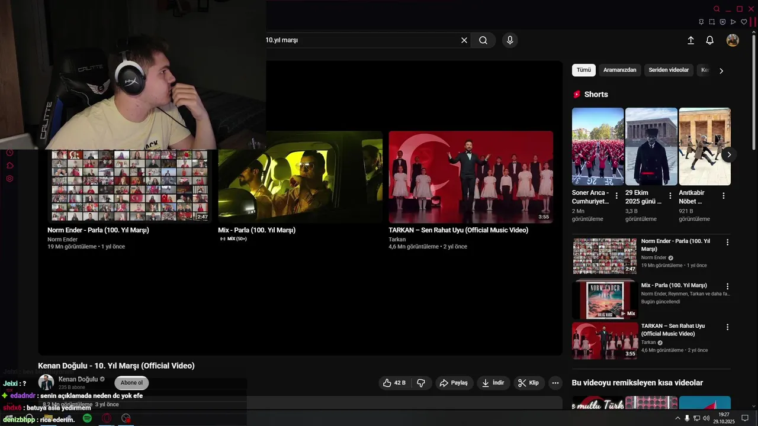Click the taskbar clock showing 19:27
The height and width of the screenshot is (426, 758).
tap(724, 418)
